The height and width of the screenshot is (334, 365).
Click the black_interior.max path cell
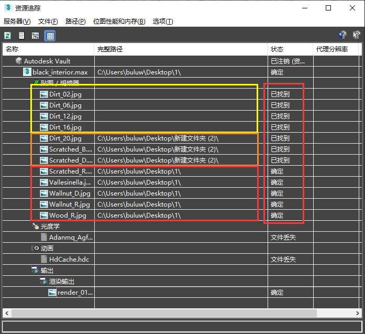(181, 72)
